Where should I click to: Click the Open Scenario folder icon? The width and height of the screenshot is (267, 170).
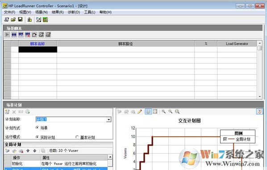coord(13,20)
